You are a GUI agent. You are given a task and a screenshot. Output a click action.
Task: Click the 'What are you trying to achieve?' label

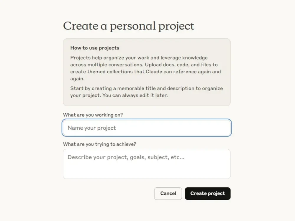click(99, 144)
